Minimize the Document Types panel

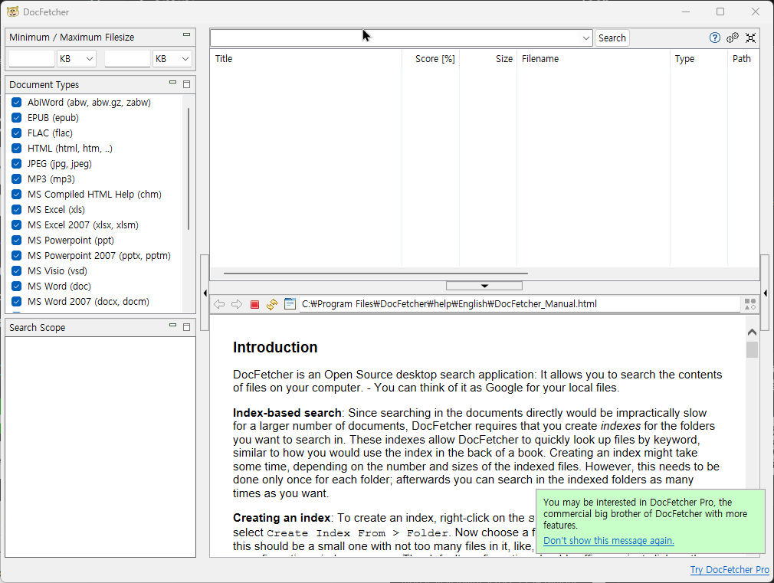click(x=172, y=83)
